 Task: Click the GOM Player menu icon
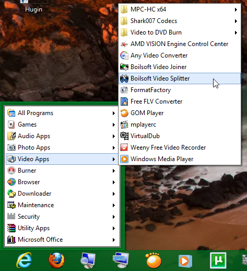click(x=124, y=113)
